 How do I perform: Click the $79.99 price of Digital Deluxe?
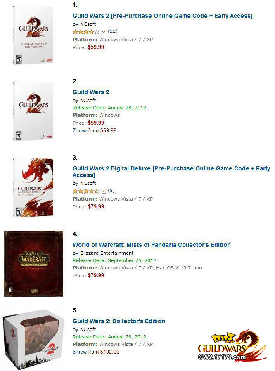point(96,207)
